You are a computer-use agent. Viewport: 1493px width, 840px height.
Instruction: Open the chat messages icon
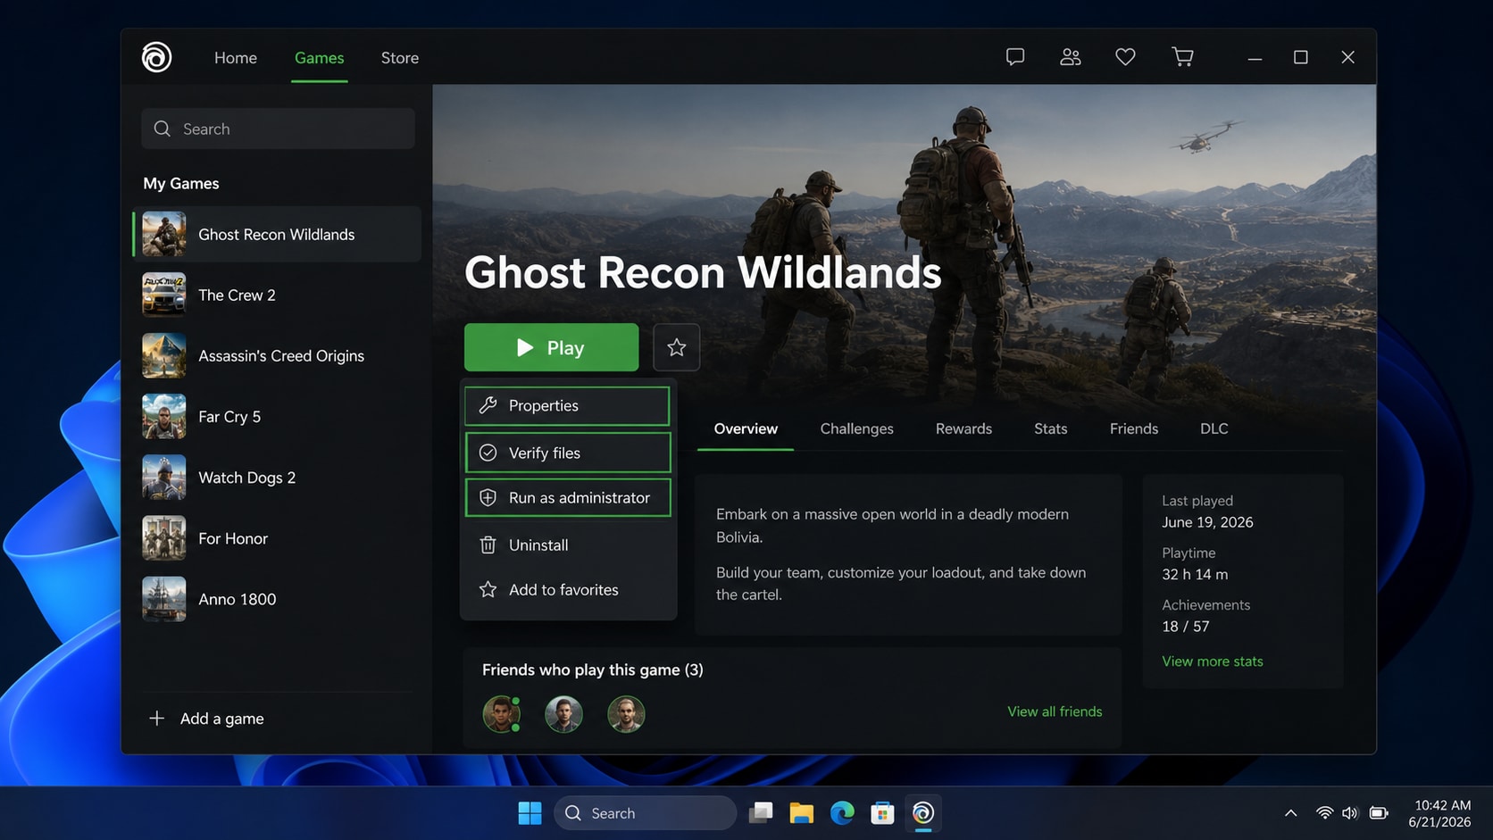tap(1014, 57)
